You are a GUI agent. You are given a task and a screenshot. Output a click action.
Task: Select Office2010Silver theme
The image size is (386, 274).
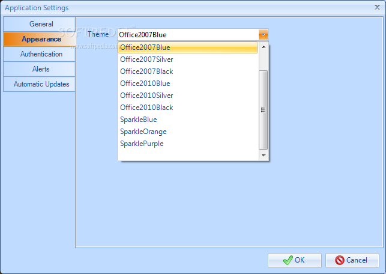pyautogui.click(x=188, y=96)
